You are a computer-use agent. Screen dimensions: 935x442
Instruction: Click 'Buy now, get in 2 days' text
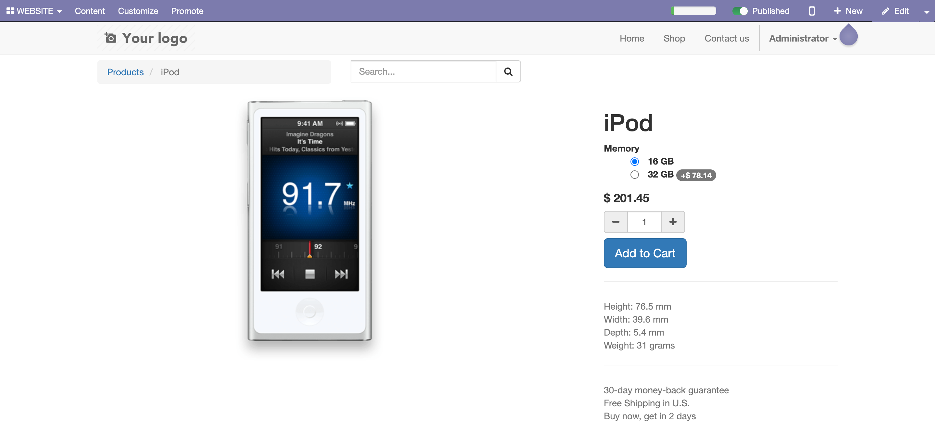650,416
